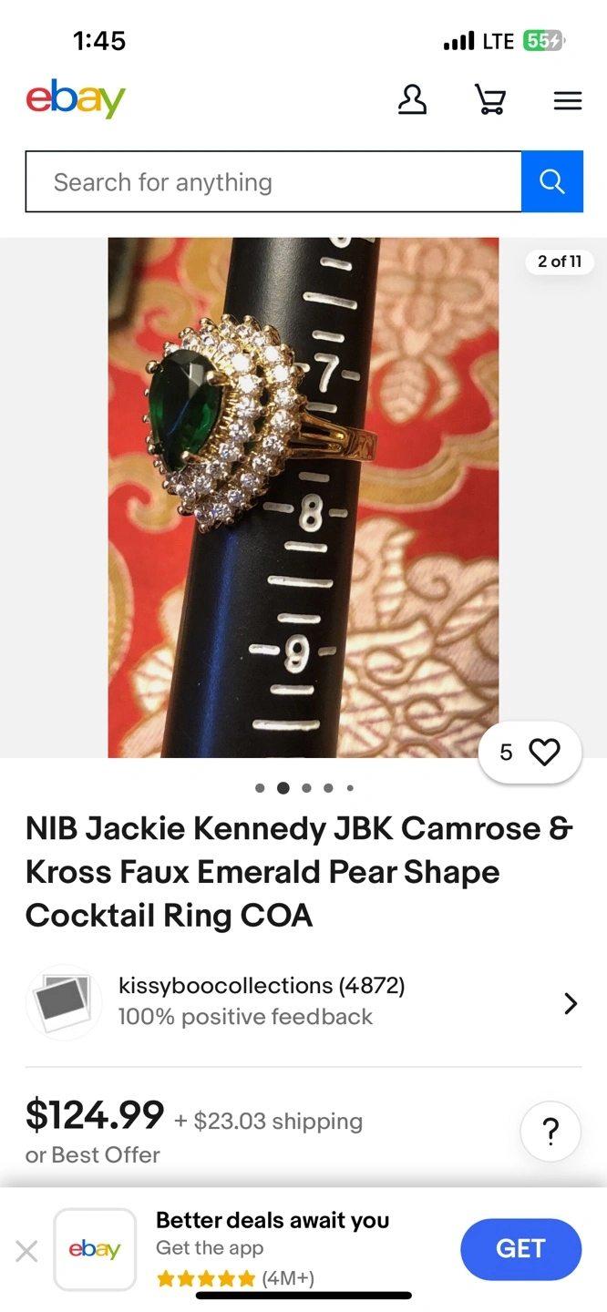Open the account profile icon
Viewport: 607px width, 1312px height.
point(412,100)
